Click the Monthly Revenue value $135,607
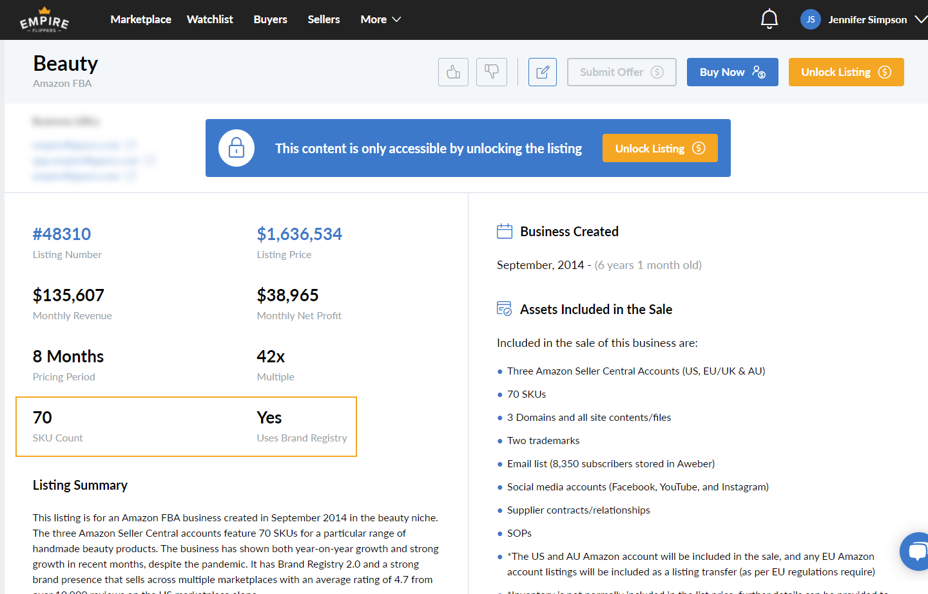The width and height of the screenshot is (928, 594). tap(68, 295)
